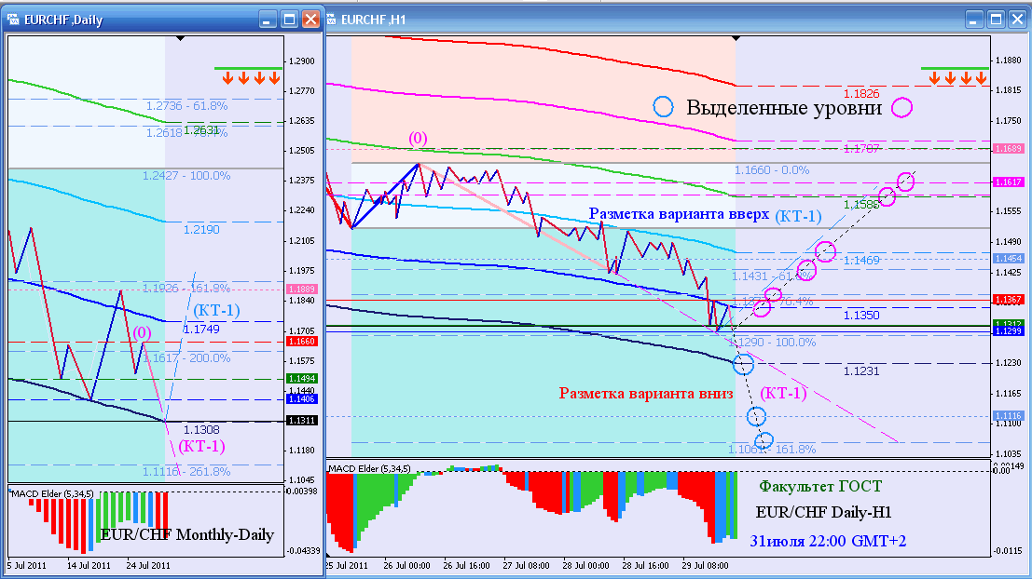Click the blue 1.1116 price tag in H1 chart
Image resolution: width=1032 pixels, height=579 pixels.
point(1009,416)
